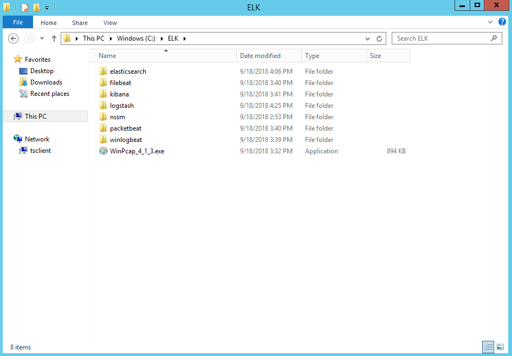Open Recent locations dropdown arrow
The image size is (512, 356).
pos(42,38)
